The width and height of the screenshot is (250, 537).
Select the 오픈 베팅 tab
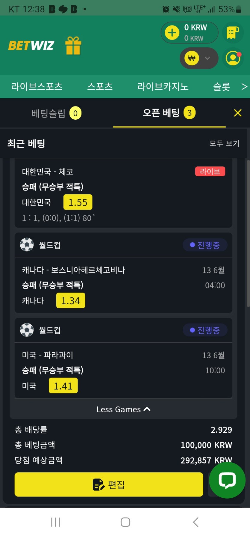pyautogui.click(x=169, y=113)
